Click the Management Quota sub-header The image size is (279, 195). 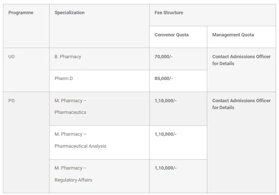point(233,35)
